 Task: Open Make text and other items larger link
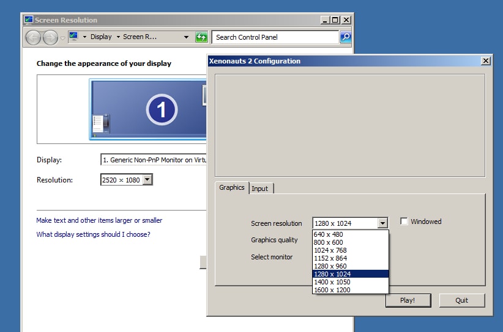pyautogui.click(x=99, y=220)
